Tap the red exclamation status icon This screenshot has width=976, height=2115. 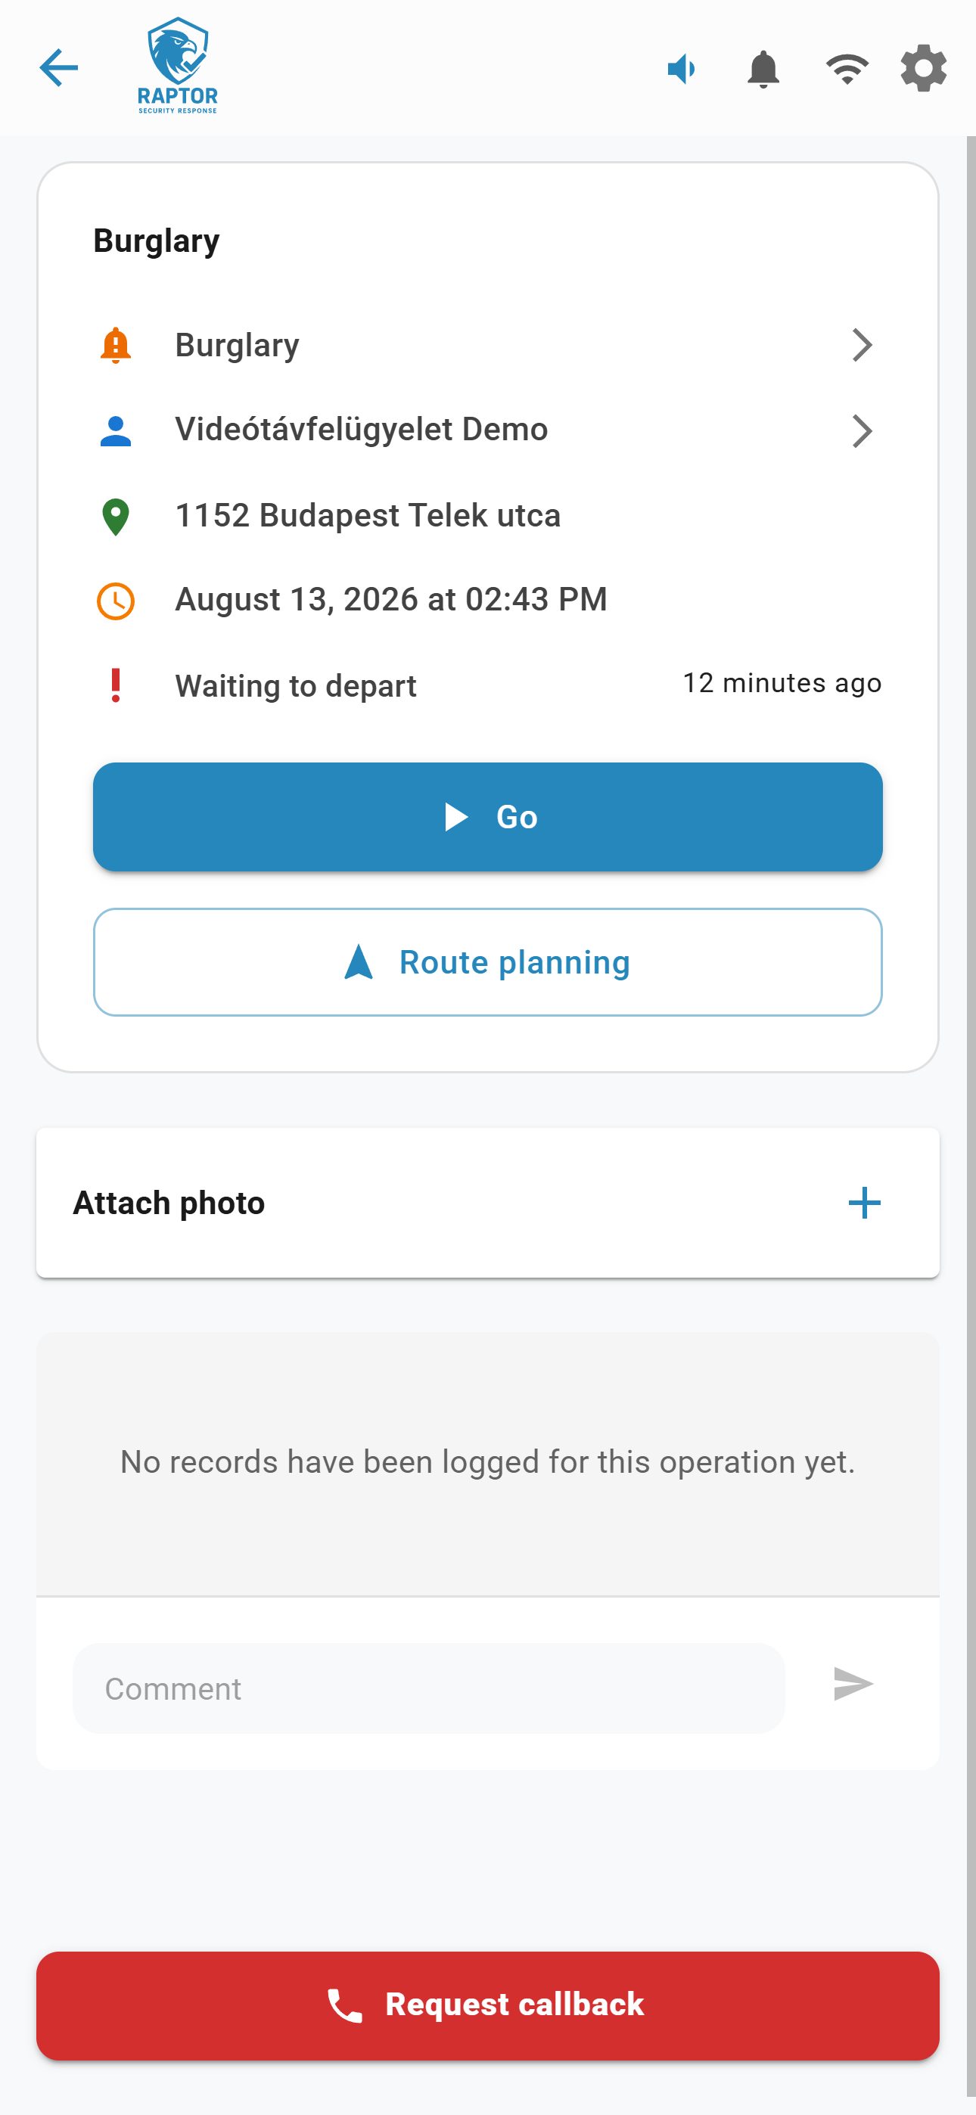pos(116,685)
